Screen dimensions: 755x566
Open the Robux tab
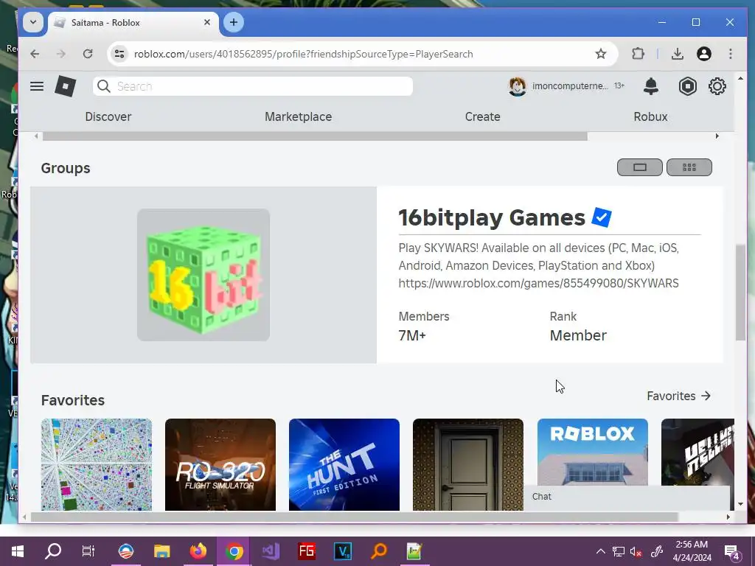[x=650, y=116]
